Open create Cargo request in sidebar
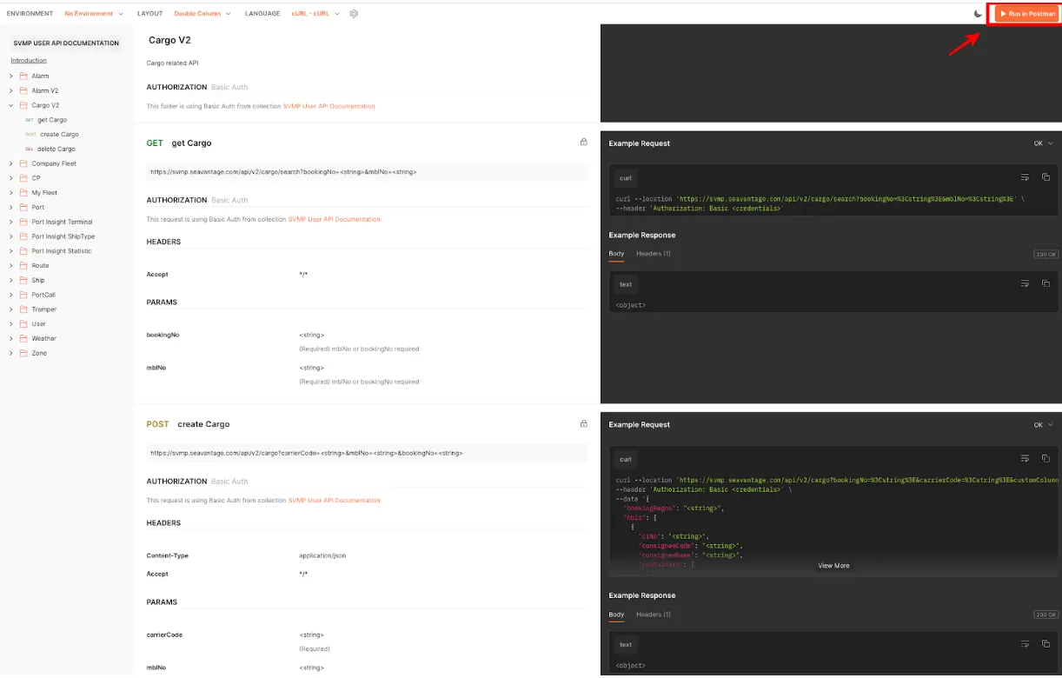 tap(59, 135)
